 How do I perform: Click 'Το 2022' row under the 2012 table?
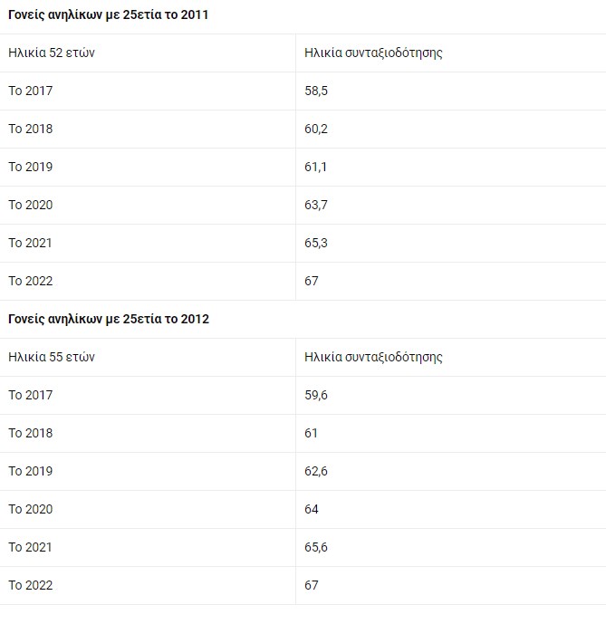tap(31, 585)
